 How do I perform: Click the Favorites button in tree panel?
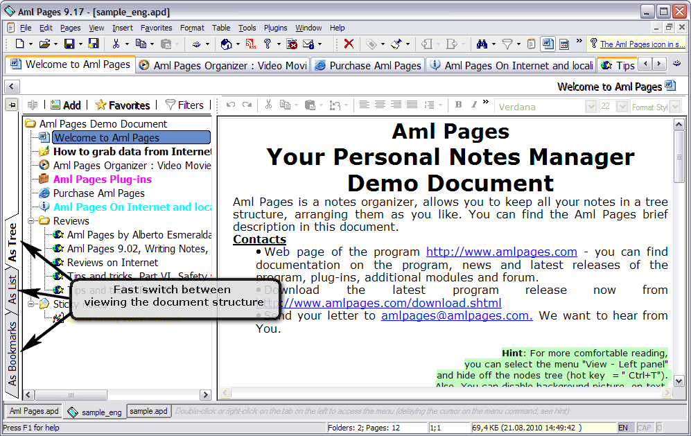pos(123,105)
